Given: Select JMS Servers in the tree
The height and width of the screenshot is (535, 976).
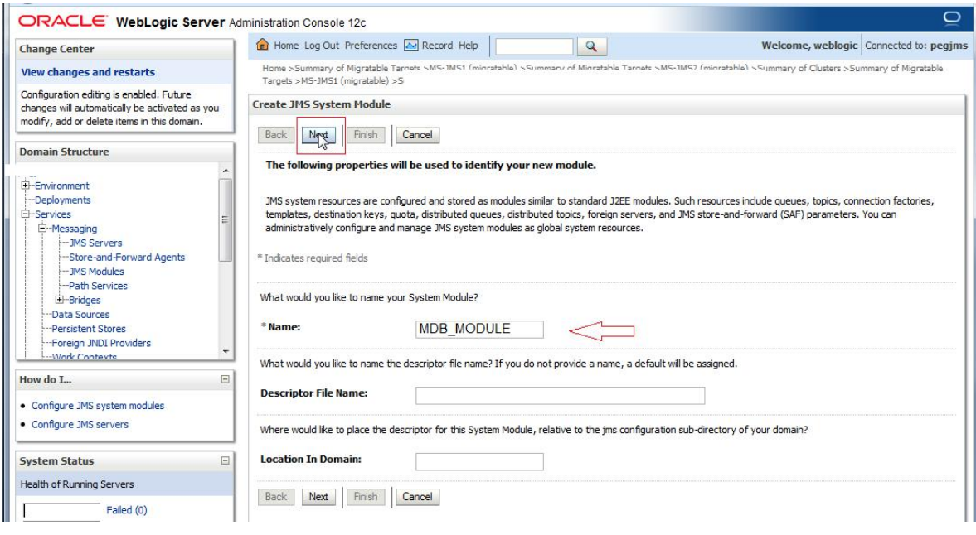Looking at the screenshot, I should [95, 243].
